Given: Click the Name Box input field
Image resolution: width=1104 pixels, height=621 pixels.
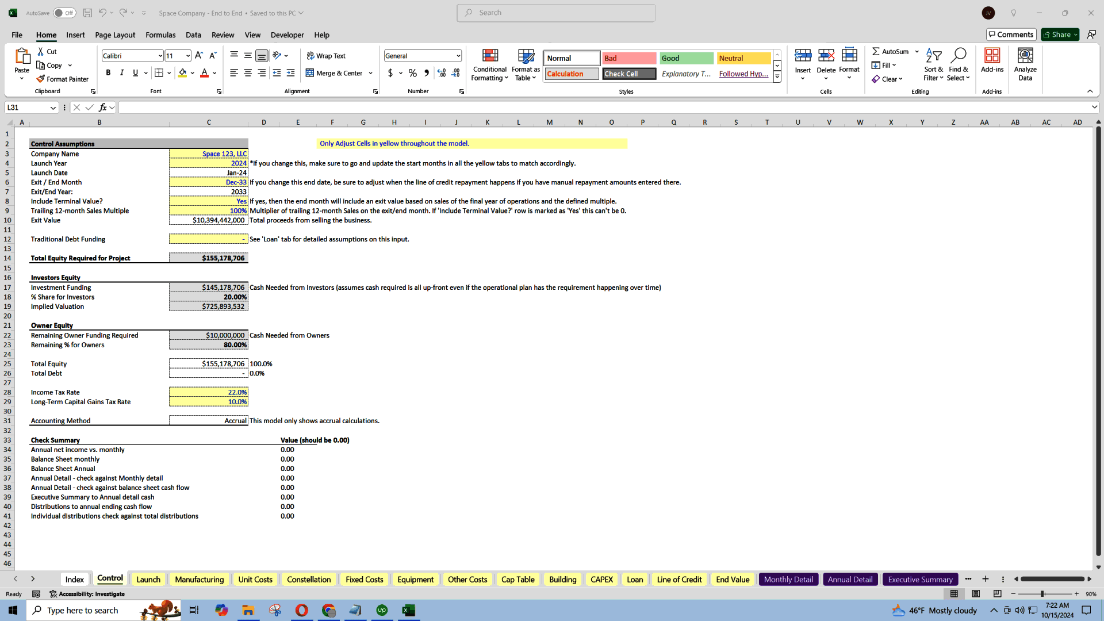Looking at the screenshot, I should click(x=30, y=107).
